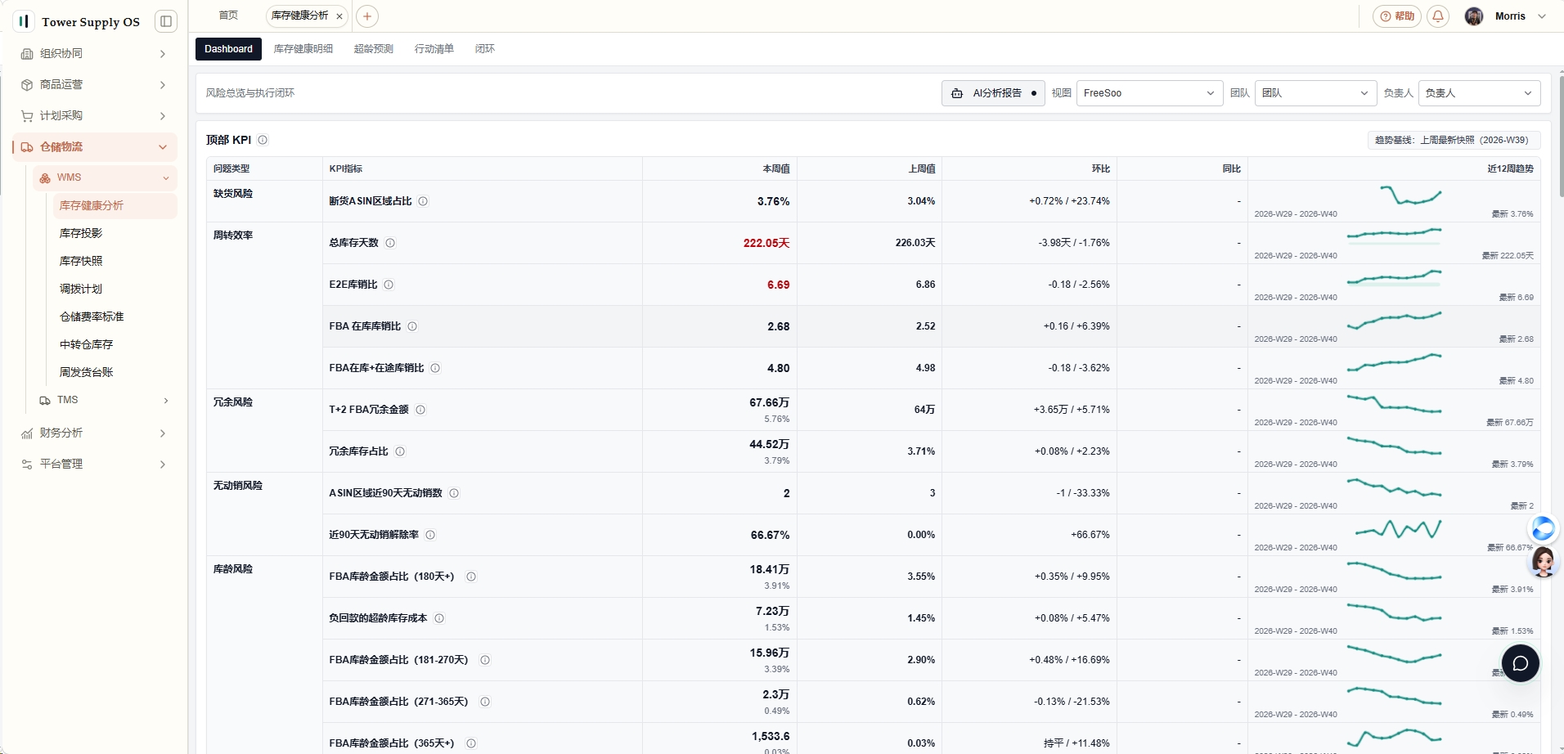Viewport: 1564px width, 754px height.
Task: Switch to 闭环 tab
Action: (x=485, y=49)
